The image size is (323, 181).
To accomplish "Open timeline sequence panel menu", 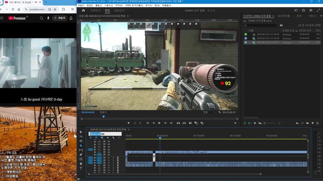I will [x=129, y=129].
